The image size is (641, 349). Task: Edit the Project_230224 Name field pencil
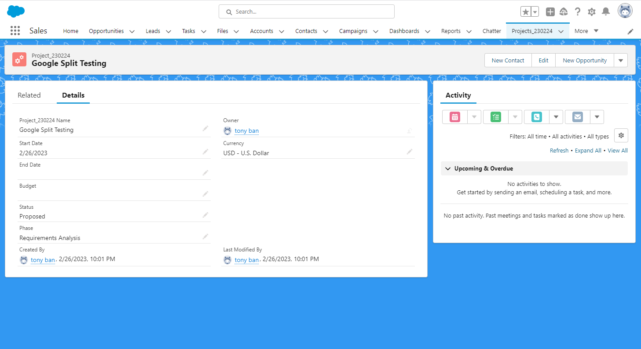pos(205,128)
